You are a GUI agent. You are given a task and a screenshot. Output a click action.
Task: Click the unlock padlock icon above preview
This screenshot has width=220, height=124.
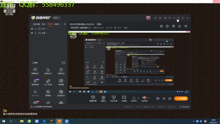click(167, 26)
